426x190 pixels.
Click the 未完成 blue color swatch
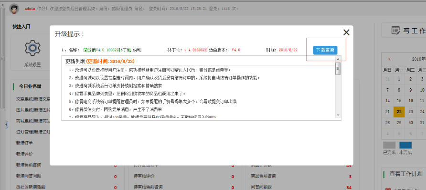[405, 145]
